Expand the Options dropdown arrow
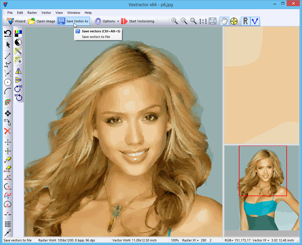302x245 pixels. tap(118, 21)
